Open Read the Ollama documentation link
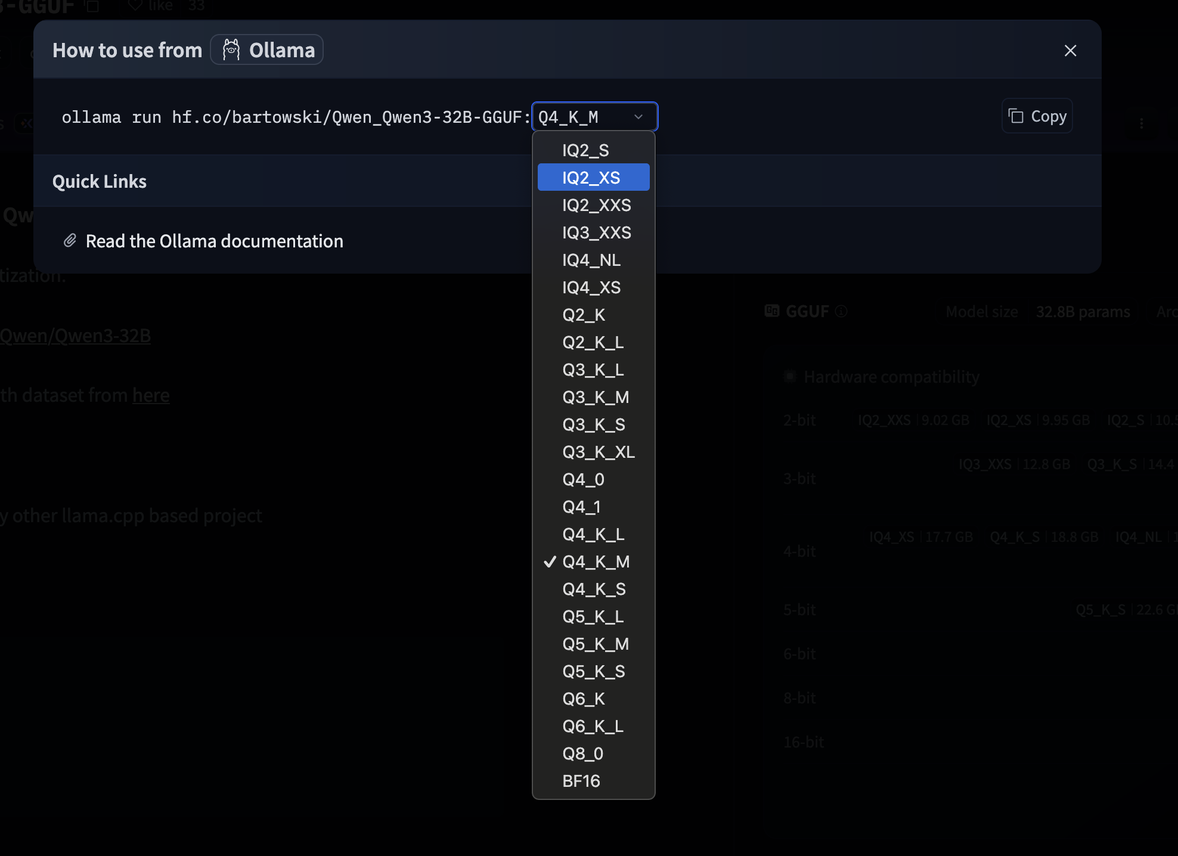The width and height of the screenshot is (1178, 856). pos(214,241)
